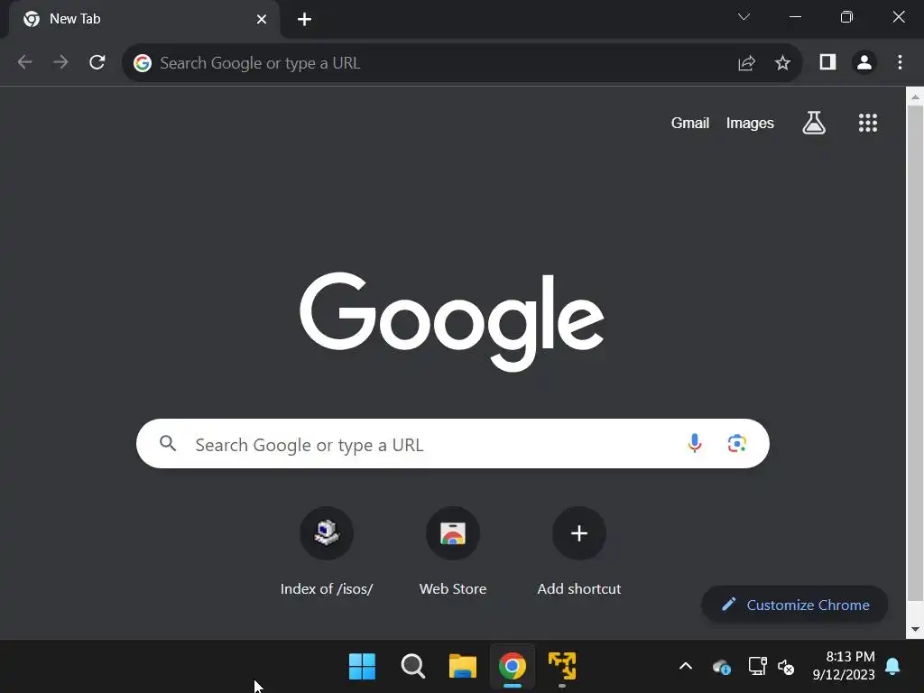Viewport: 924px width, 693px height.
Task: Click Customize Chrome button
Action: (x=794, y=605)
